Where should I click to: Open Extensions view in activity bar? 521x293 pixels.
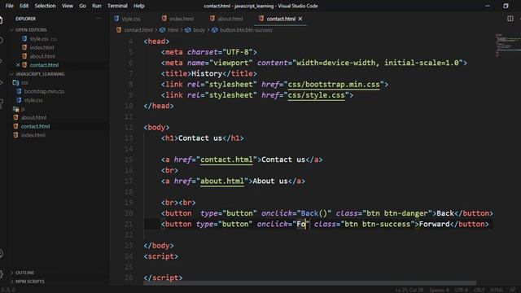(x=2, y=103)
